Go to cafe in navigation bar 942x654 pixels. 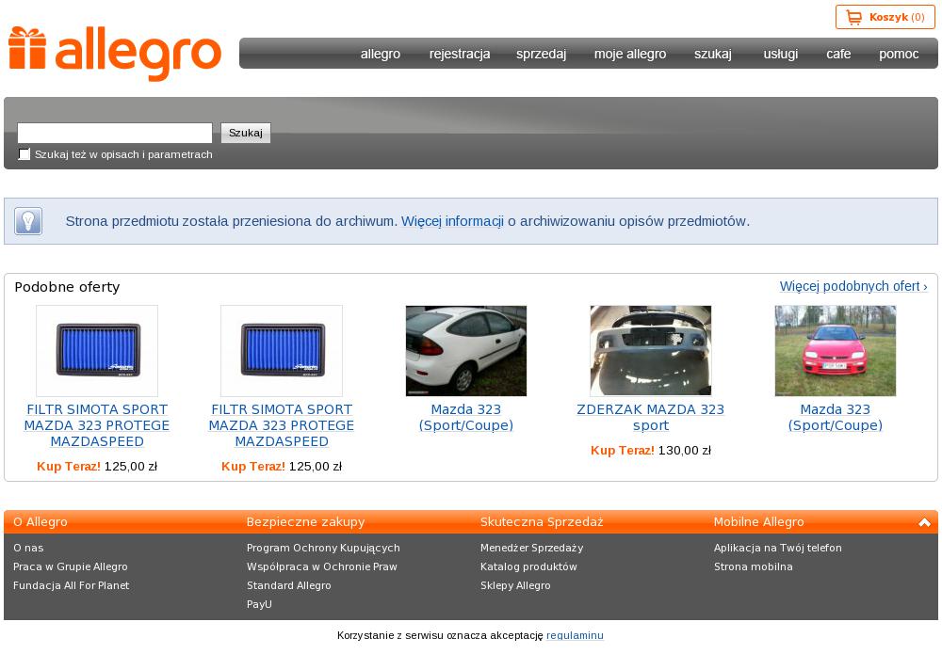838,54
